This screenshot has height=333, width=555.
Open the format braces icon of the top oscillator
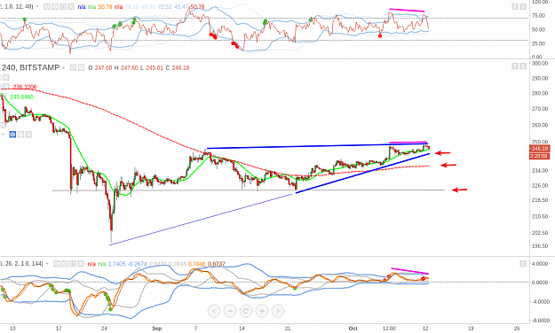click(63, 7)
